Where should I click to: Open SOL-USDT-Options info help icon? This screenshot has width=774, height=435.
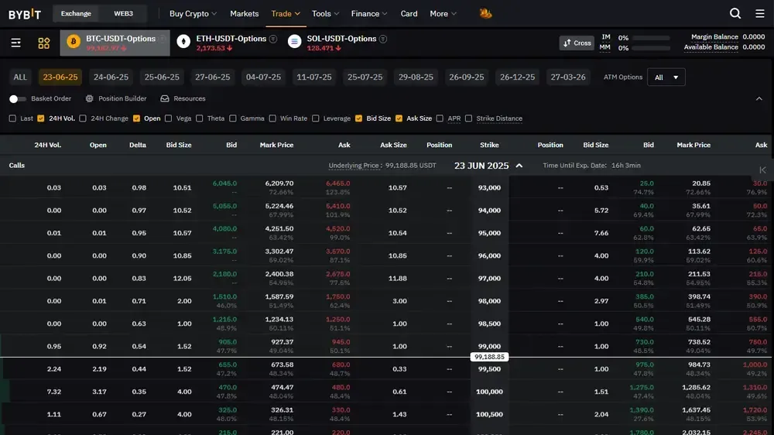(x=383, y=39)
